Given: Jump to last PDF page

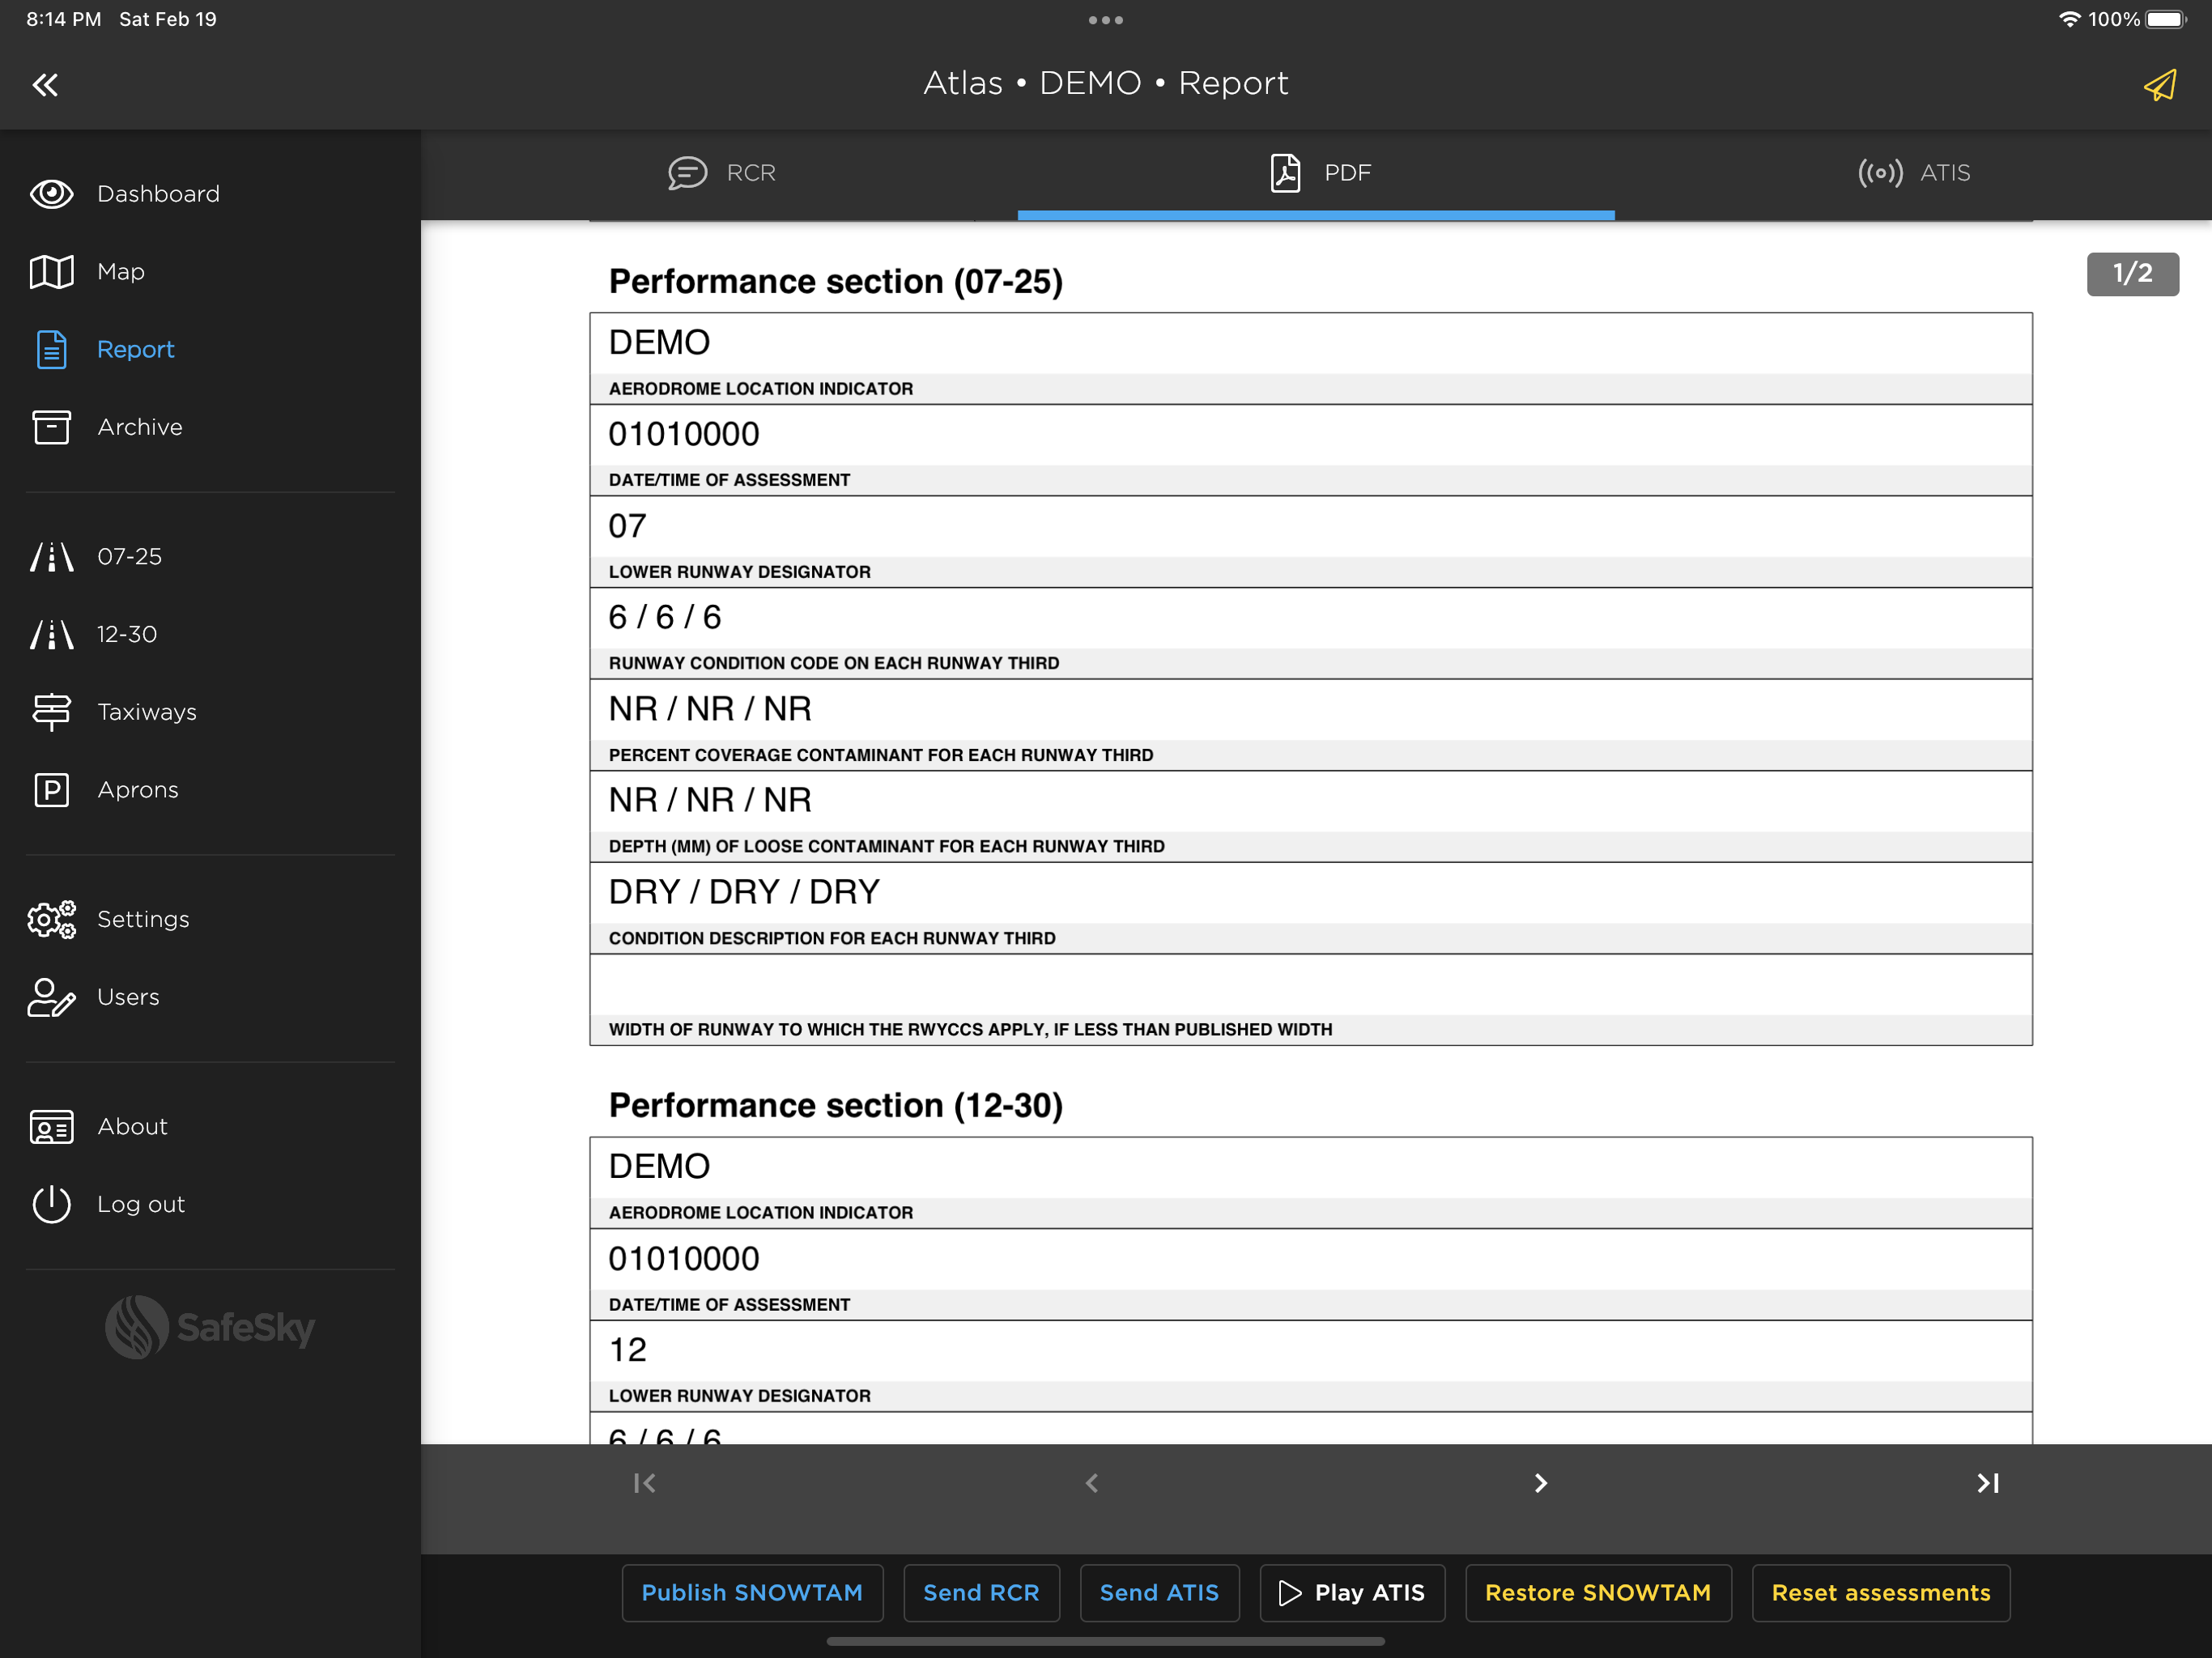Looking at the screenshot, I should pyautogui.click(x=1987, y=1483).
